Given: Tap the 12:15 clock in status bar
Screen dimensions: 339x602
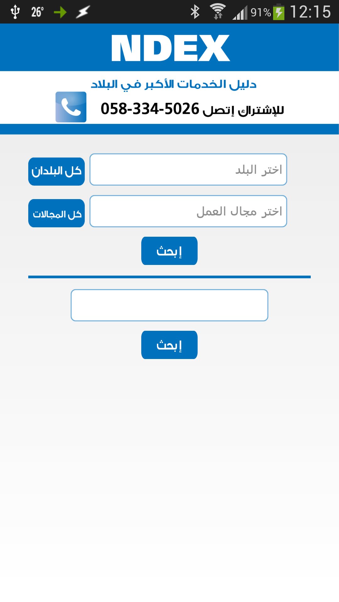Looking at the screenshot, I should tap(310, 12).
